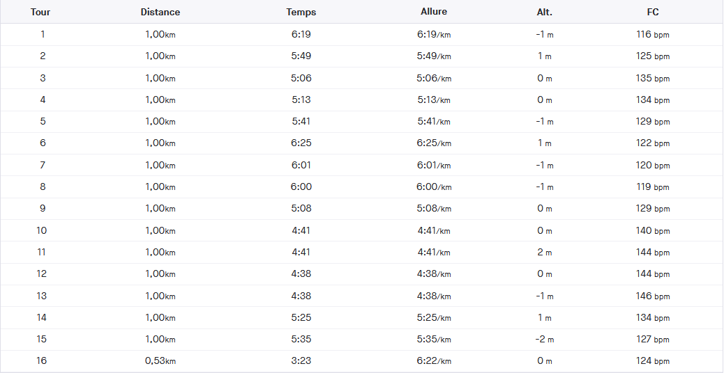Click the 2 m altitude value

pos(544,252)
